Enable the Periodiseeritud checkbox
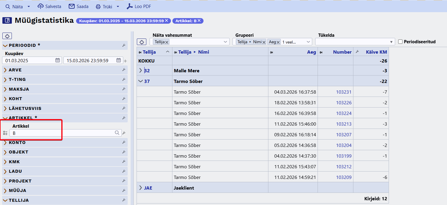 click(400, 42)
